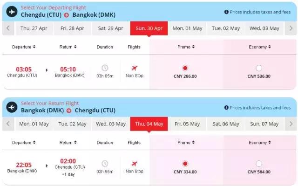298x186 pixels.
Task: Show earlier return dates with previous arrow
Action: pyautogui.click(x=8, y=124)
